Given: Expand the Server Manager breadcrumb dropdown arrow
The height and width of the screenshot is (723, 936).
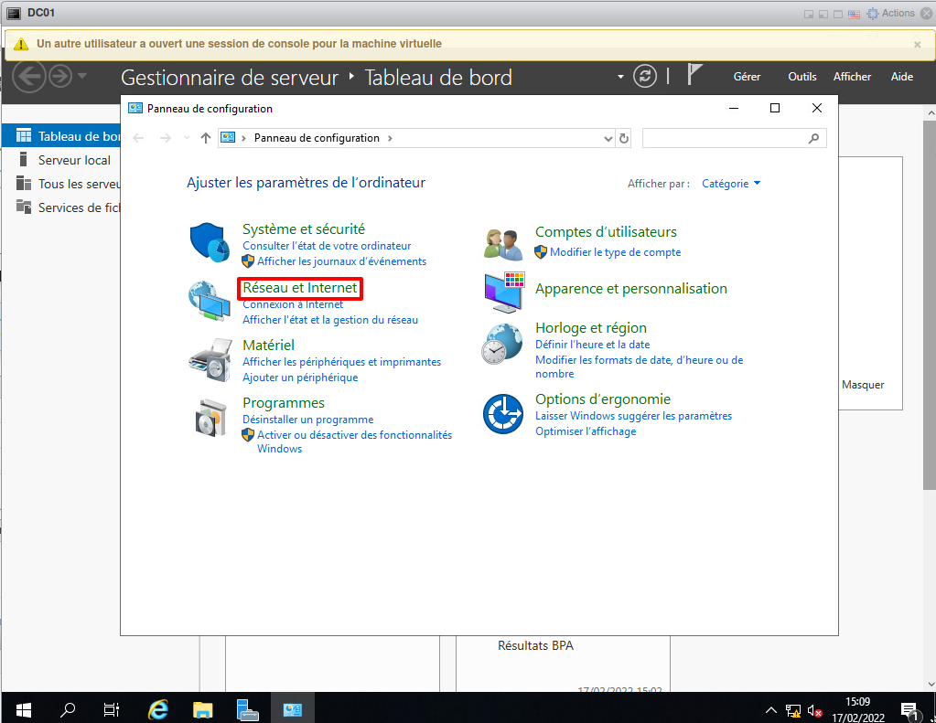Looking at the screenshot, I should coord(620,77).
